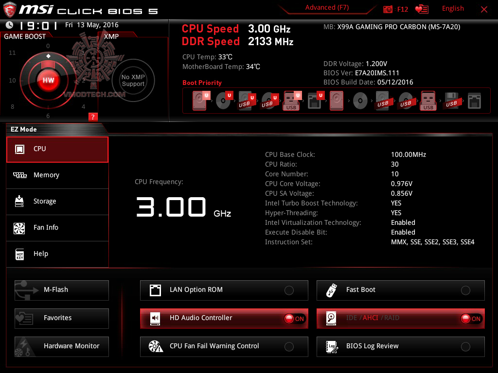Viewport: 498px width, 373px height.
Task: Toggle the XMP profile circle
Action: 133,80
